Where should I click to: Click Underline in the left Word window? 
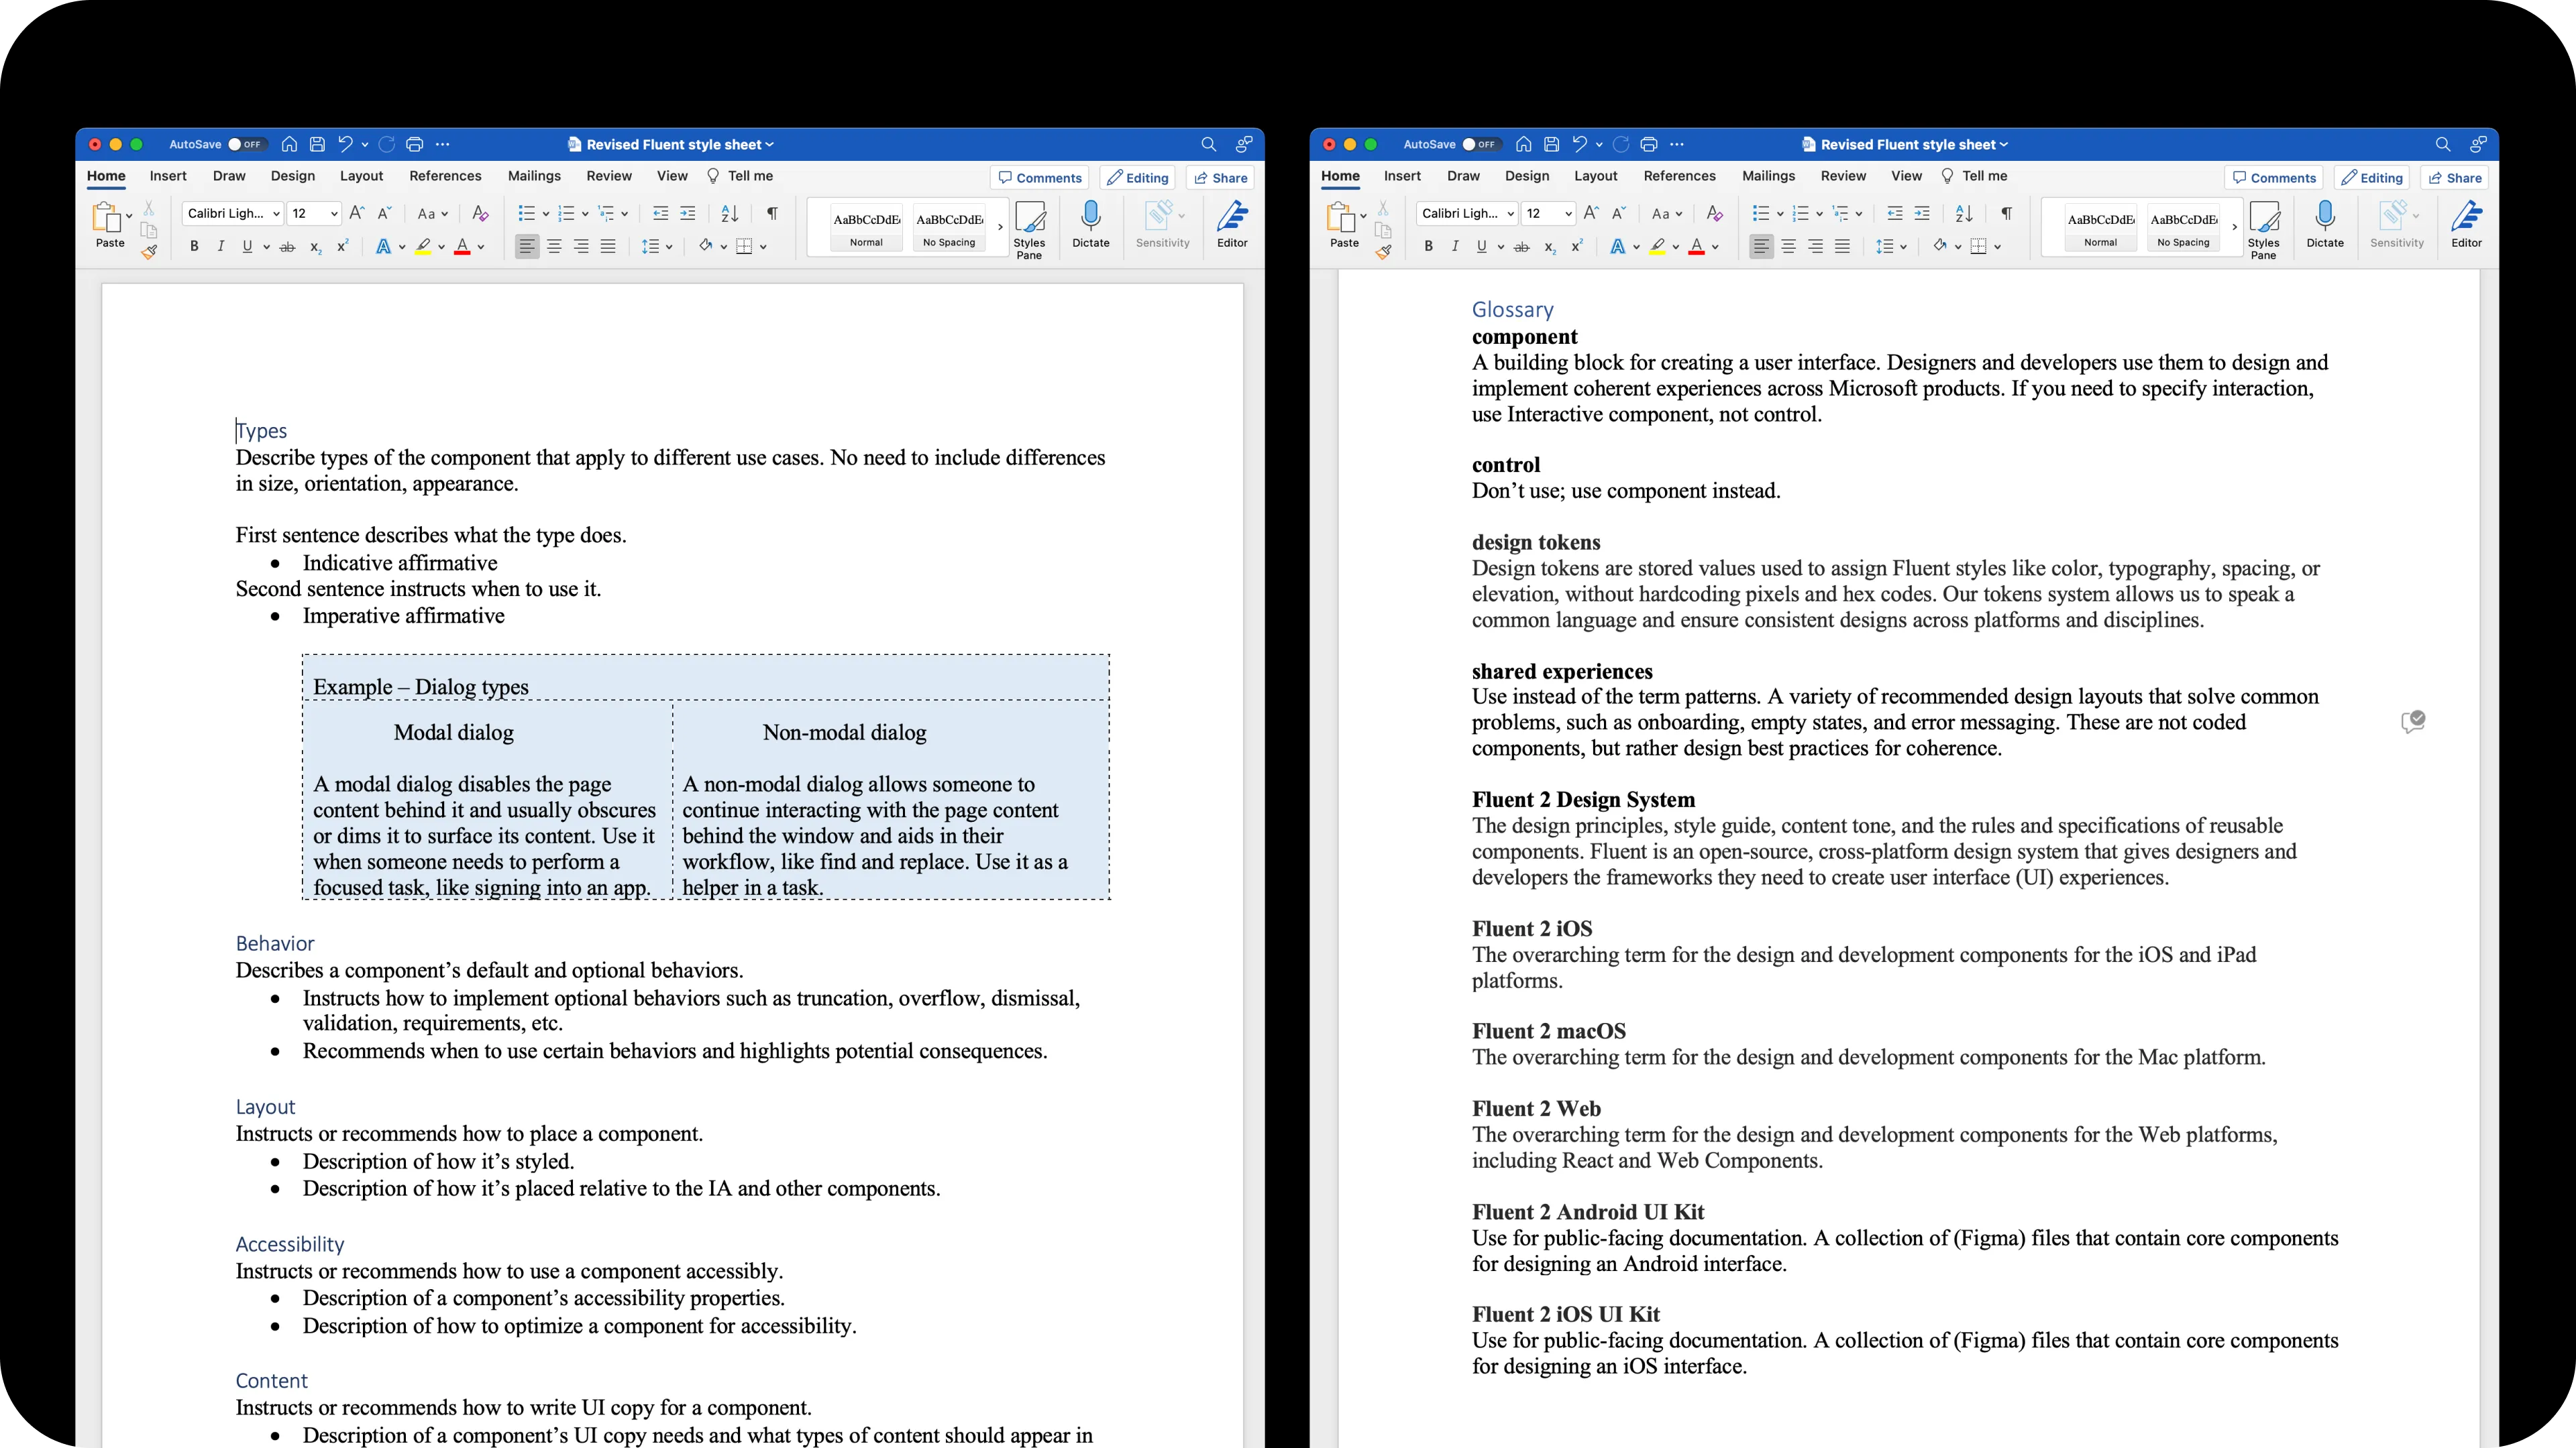247,246
